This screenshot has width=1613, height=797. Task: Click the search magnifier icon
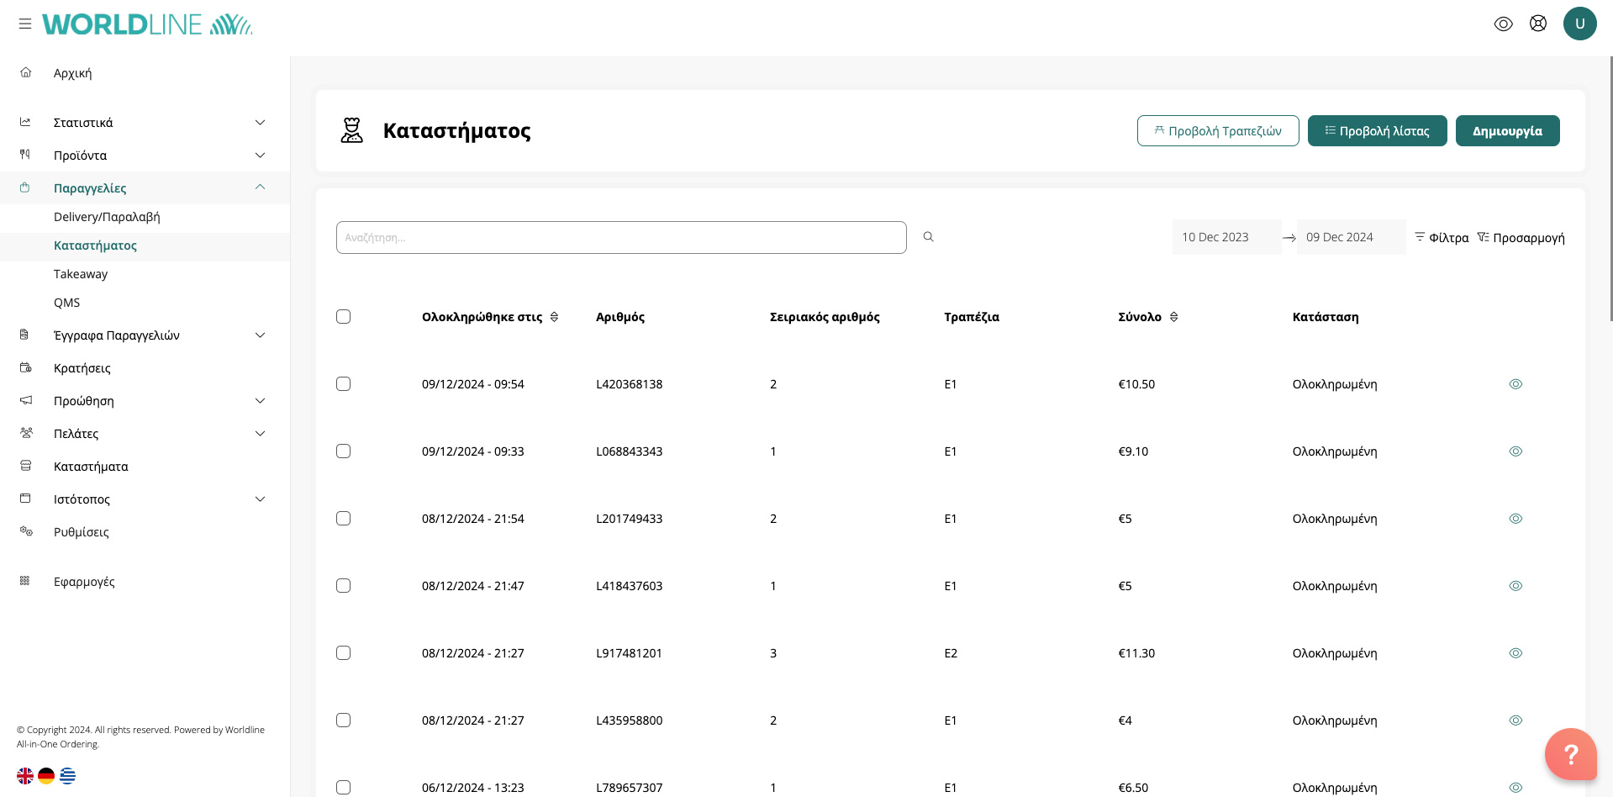[928, 237]
